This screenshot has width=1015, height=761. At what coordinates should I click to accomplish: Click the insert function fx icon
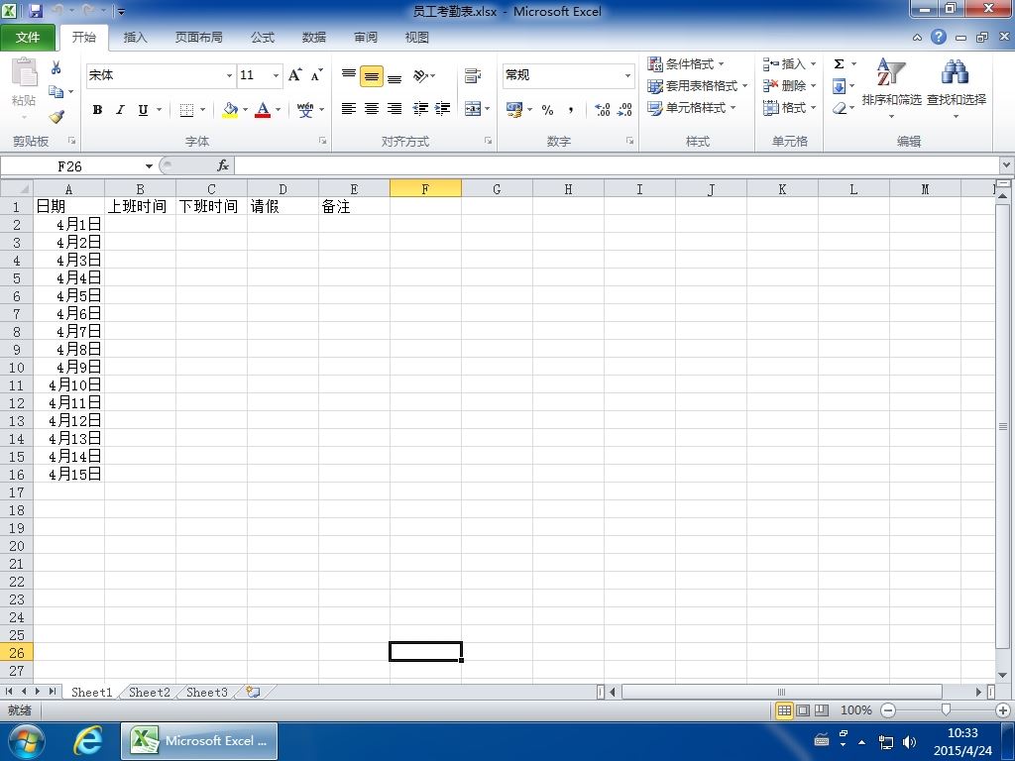[223, 166]
